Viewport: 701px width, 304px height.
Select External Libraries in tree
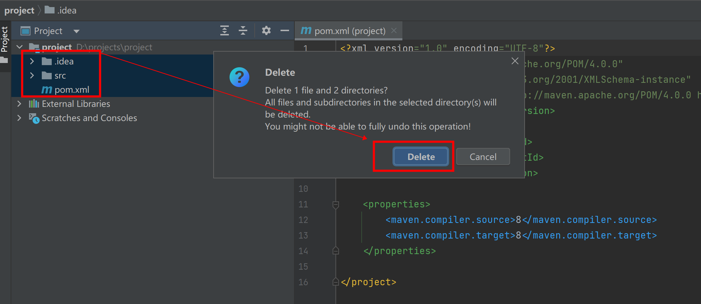pyautogui.click(x=76, y=104)
